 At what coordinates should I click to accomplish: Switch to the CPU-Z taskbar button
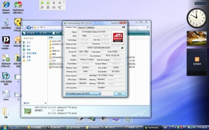[x=114, y=128]
